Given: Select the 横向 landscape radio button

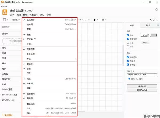Looking at the screenshot, I should coord(138,79).
